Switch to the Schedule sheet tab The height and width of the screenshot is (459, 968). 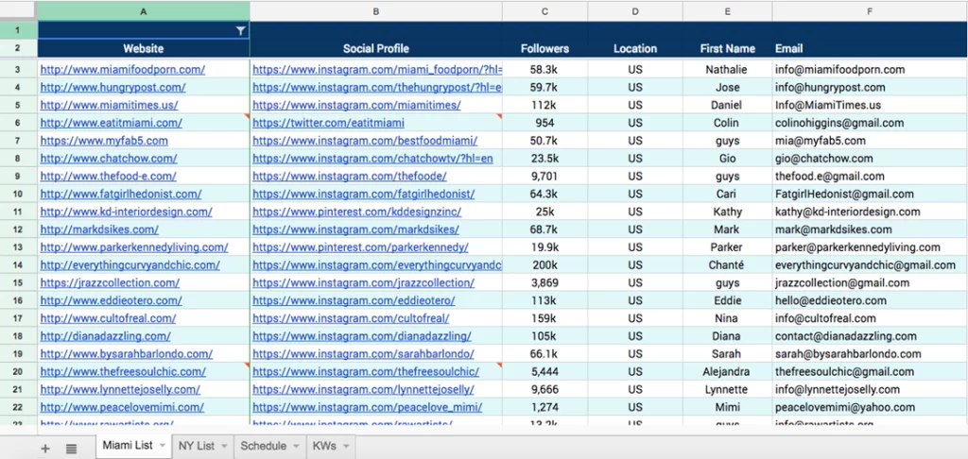263,446
